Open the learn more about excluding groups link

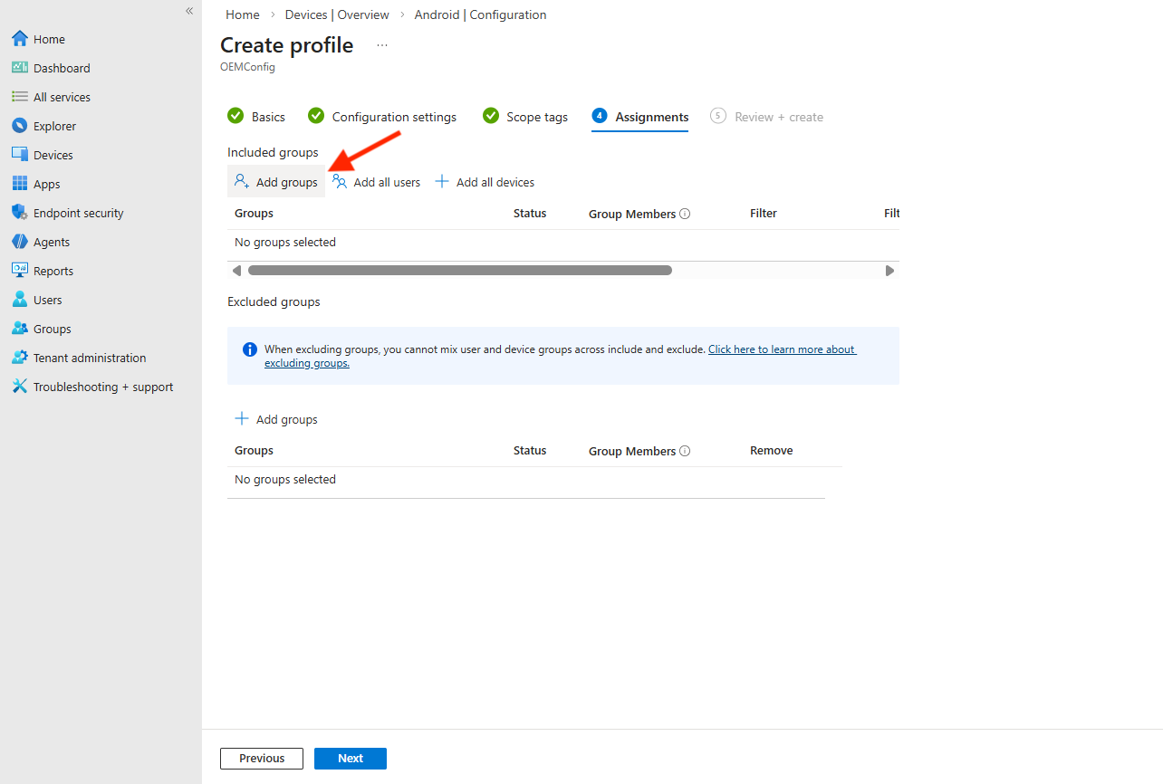(x=781, y=349)
